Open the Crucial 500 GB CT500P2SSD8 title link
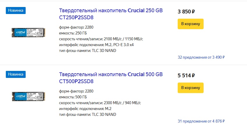The height and width of the screenshot is (124, 247). tap(111, 78)
